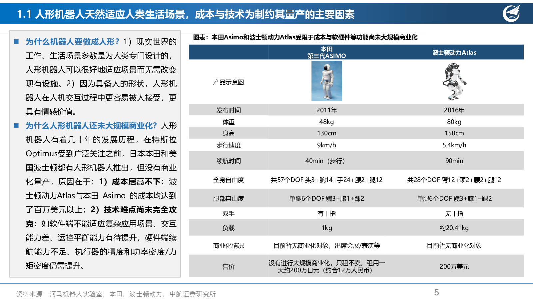Screen dimensions: 533x300
Task: Click the cell 约20.41kg
Action: 454,228
